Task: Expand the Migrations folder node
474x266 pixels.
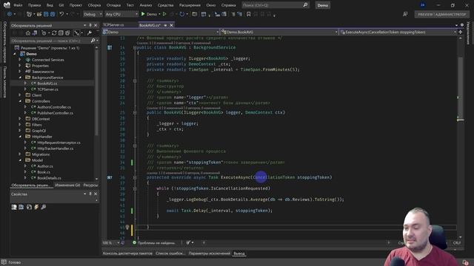Action: coord(20,154)
